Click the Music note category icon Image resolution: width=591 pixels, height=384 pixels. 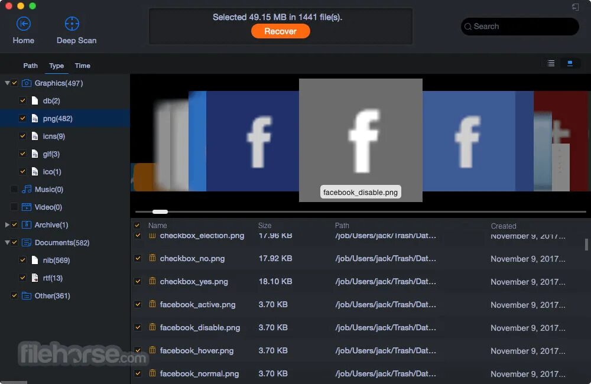[x=27, y=189]
